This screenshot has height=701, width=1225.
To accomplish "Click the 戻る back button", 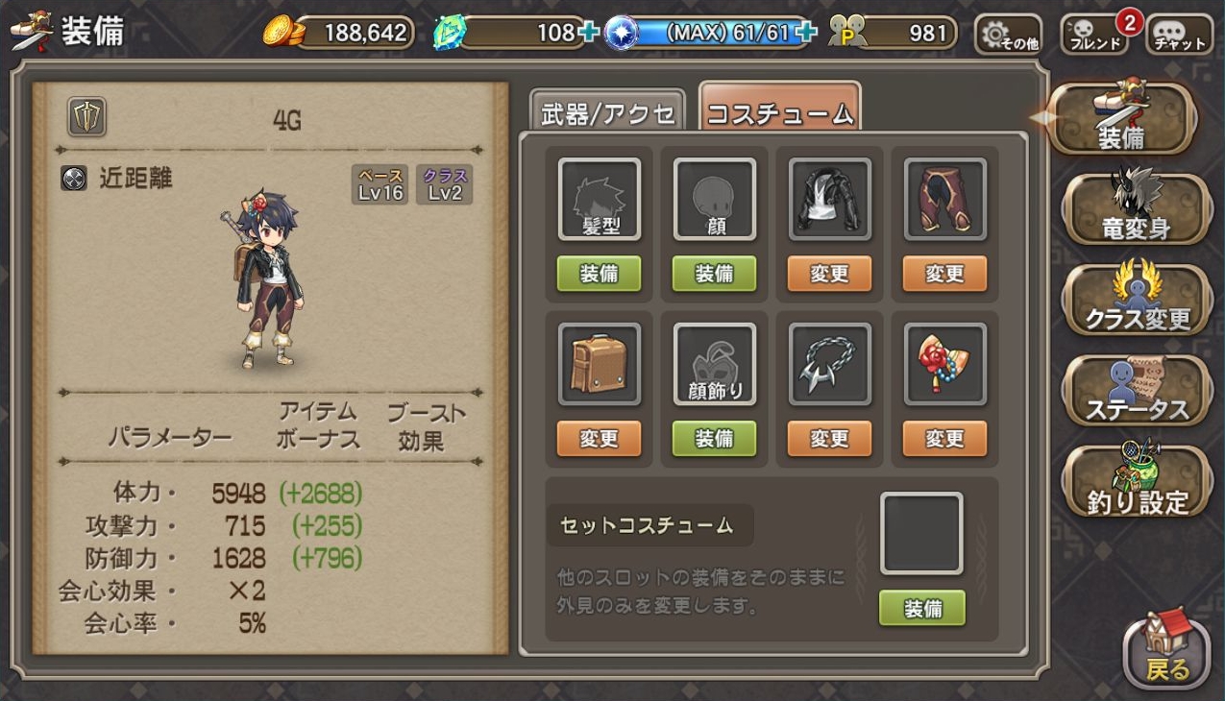I will pyautogui.click(x=1167, y=650).
